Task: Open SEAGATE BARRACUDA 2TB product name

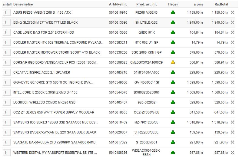Action: click(x=54, y=142)
